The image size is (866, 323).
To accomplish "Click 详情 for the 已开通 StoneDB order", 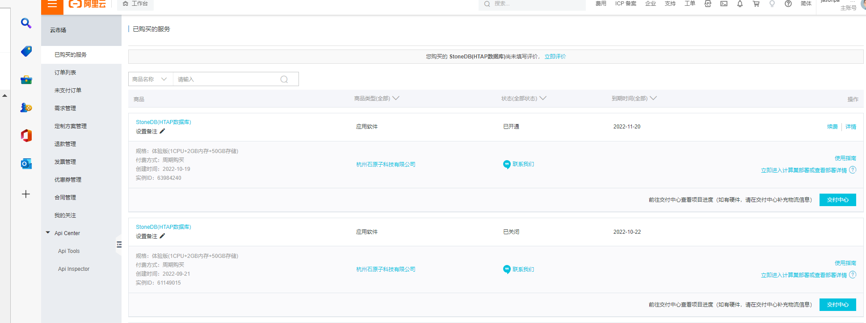I will [x=851, y=127].
